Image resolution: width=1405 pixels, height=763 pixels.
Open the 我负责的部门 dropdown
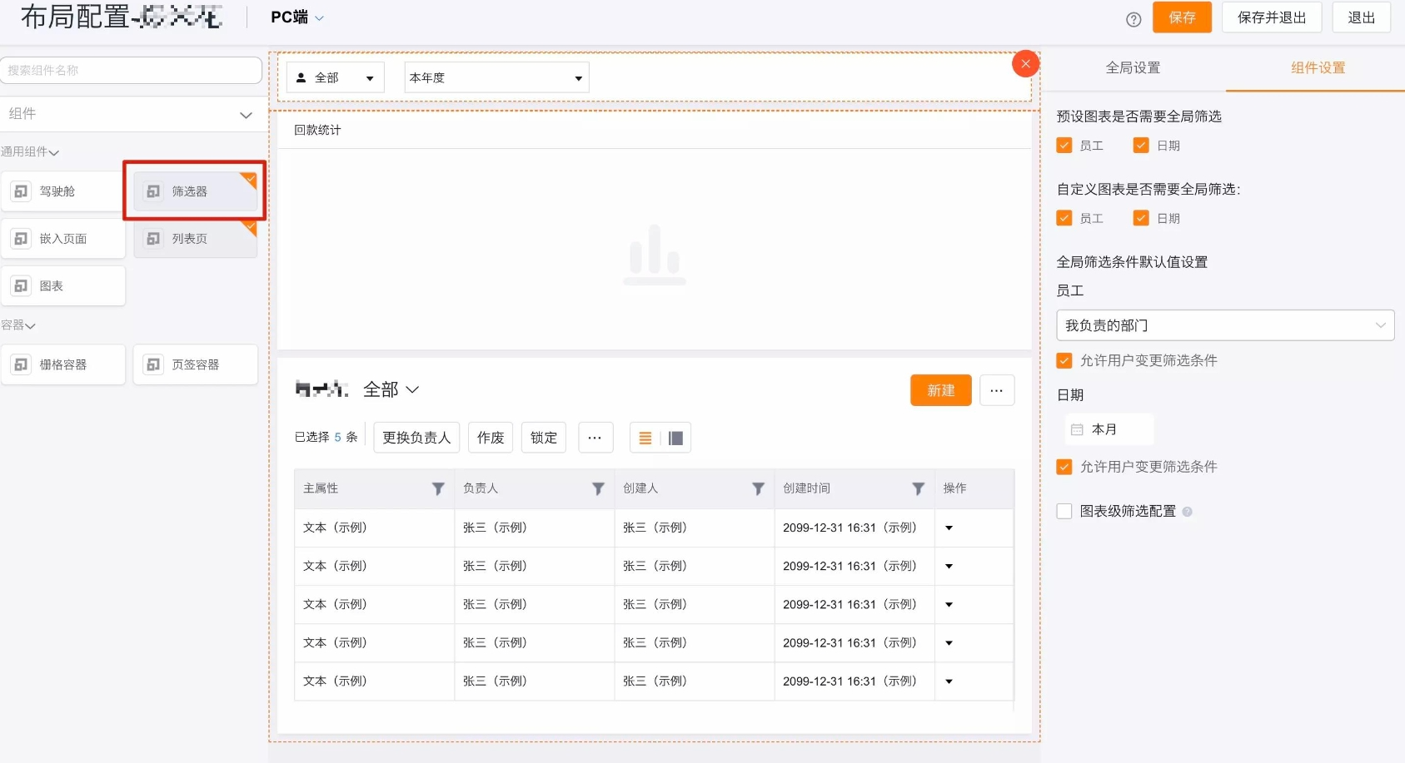click(x=1225, y=325)
